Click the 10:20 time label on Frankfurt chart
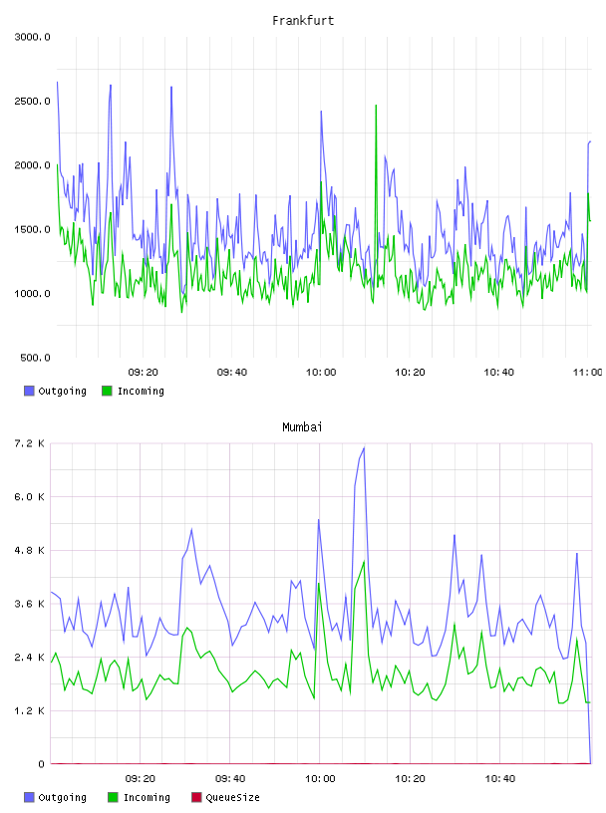The image size is (606, 813). pos(410,373)
